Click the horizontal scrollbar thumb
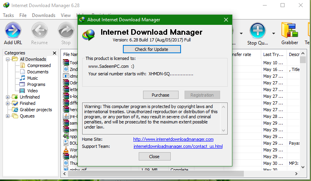This screenshot has width=311, height=181. point(156,174)
